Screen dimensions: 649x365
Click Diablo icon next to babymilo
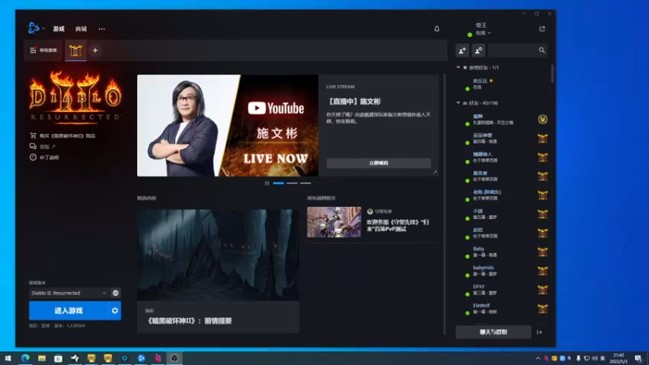pos(543,271)
